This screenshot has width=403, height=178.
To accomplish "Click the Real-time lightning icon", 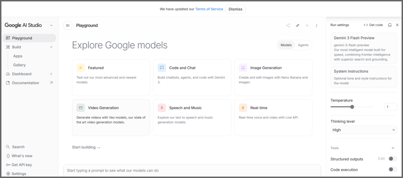I will coord(243,108).
